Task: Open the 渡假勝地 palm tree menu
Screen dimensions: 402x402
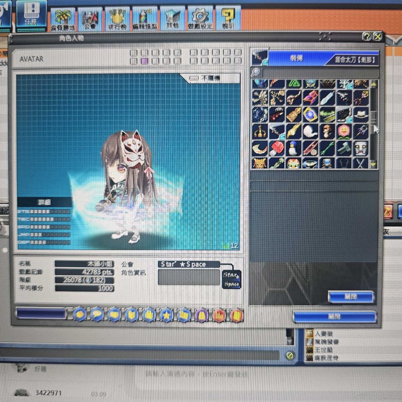Action: pos(63,19)
